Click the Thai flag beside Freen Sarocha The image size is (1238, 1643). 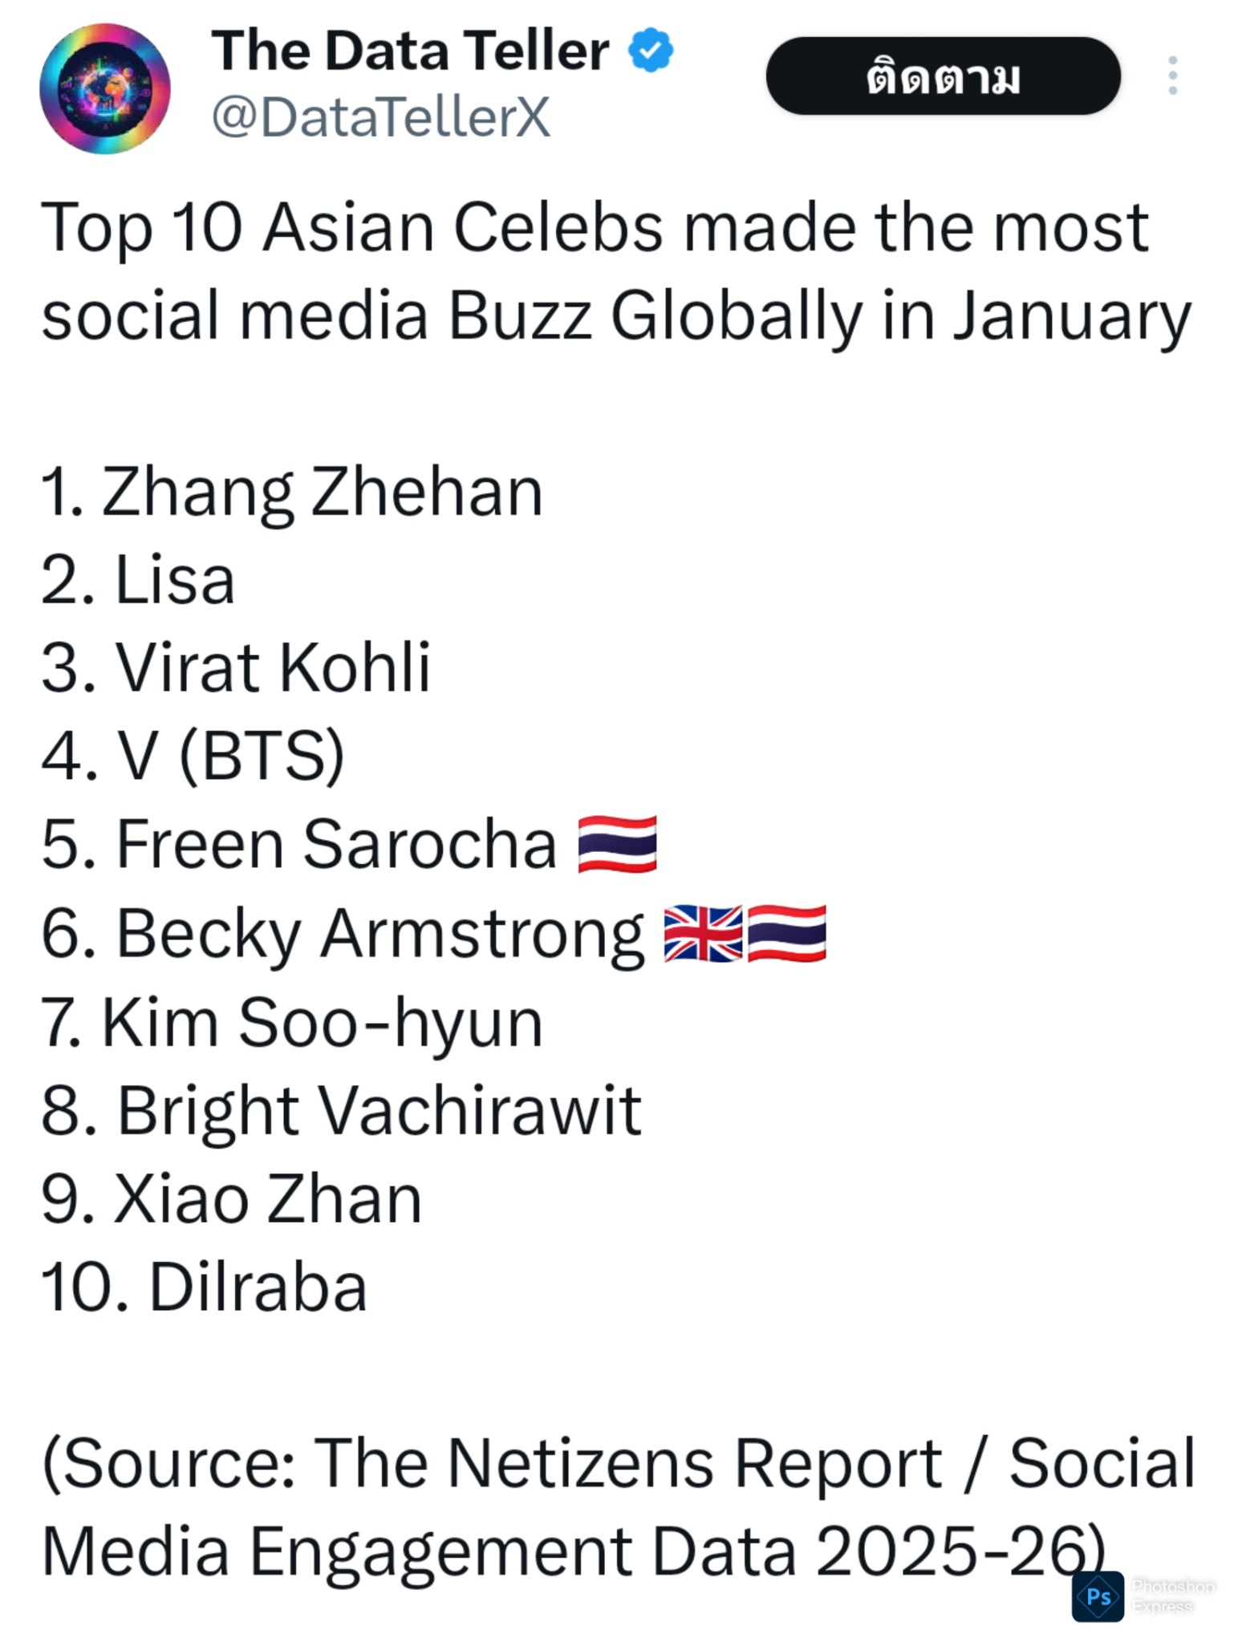617,844
